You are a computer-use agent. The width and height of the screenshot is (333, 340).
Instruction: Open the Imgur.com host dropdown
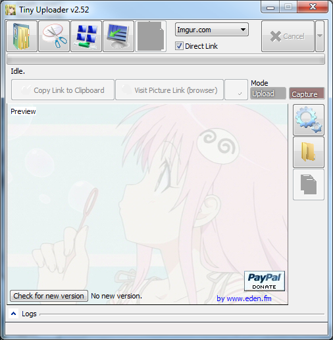pos(212,30)
